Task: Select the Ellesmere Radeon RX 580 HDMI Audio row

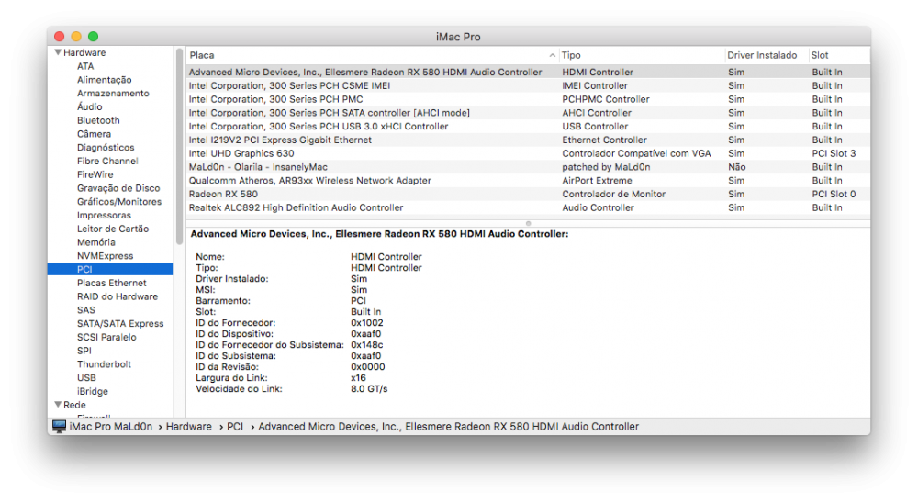Action: click(x=528, y=72)
